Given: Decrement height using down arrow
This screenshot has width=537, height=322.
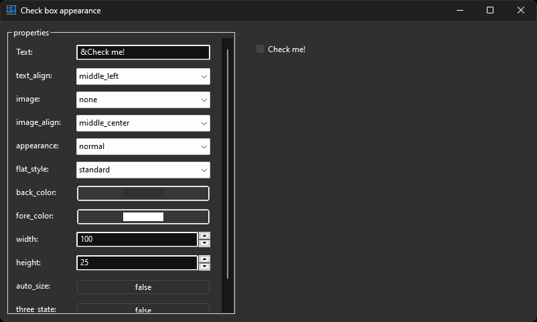Looking at the screenshot, I should (205, 267).
